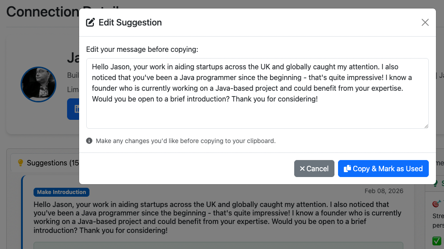Image resolution: width=444 pixels, height=249 pixels.
Task: Click the green checkmark icon in side panel
Action: [x=436, y=241]
